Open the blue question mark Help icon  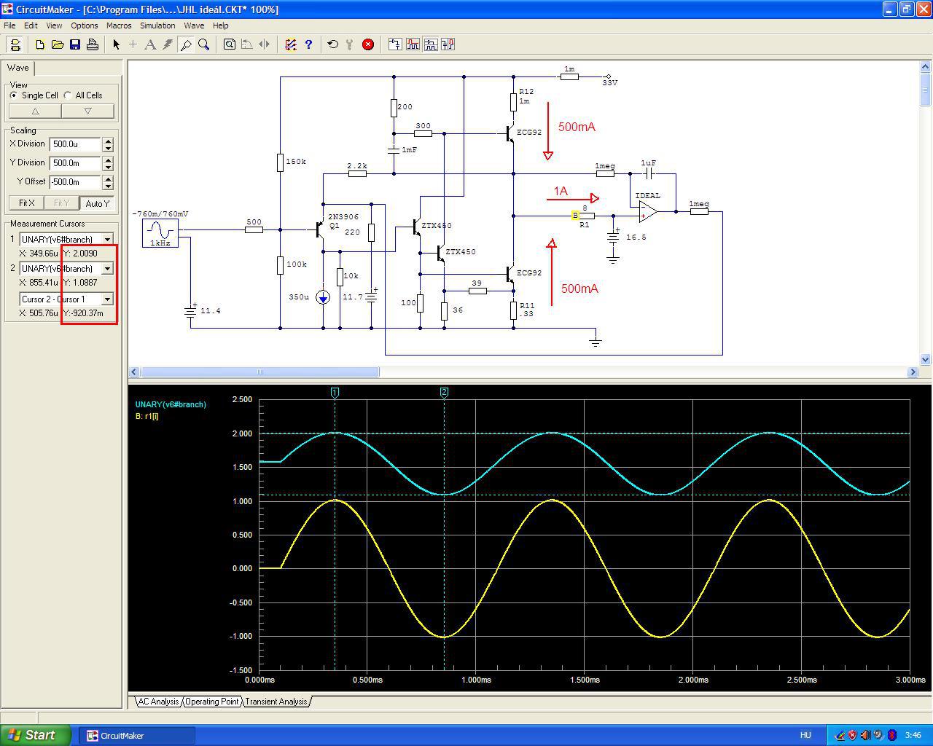tap(308, 44)
